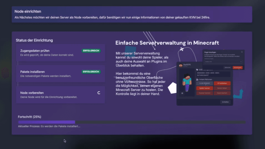Click the tag icon beside UUID label
Image resolution: width=265 pixels, height=149 pixels.
click(x=197, y=70)
